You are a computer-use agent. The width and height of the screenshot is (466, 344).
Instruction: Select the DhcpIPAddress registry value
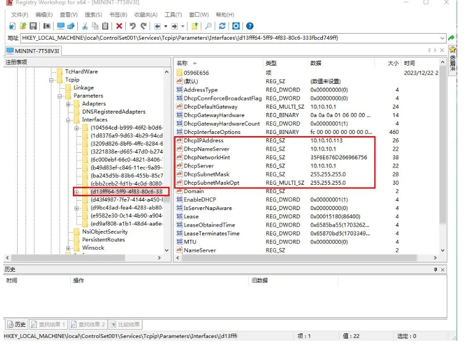203,141
